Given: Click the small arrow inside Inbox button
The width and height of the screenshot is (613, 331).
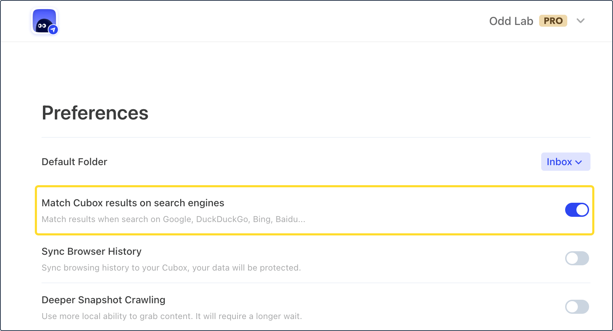Looking at the screenshot, I should coord(579,162).
